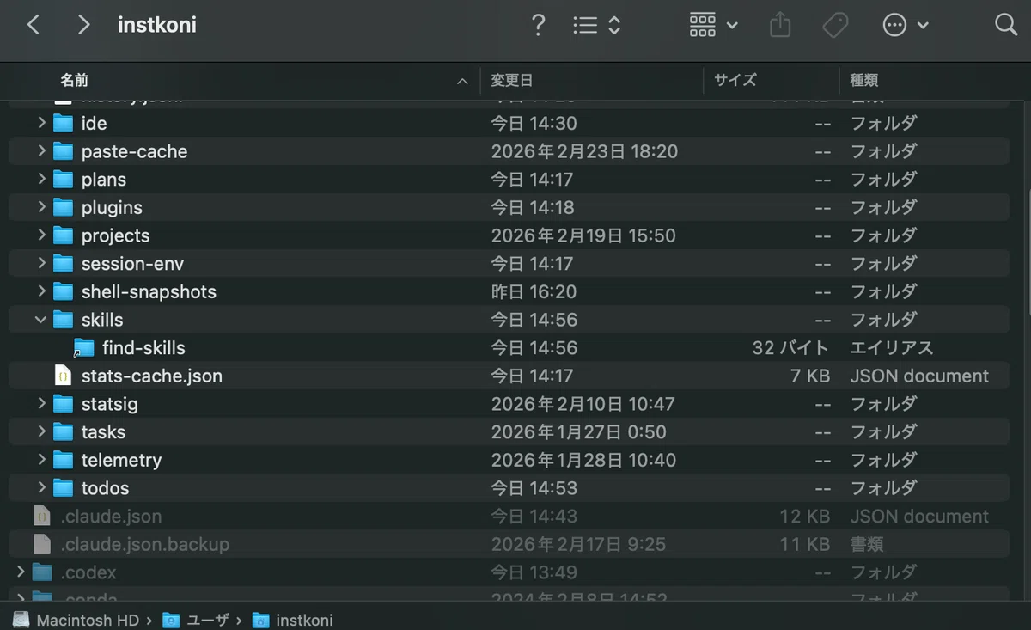Select the shell-snapshots folder icon
This screenshot has height=630, width=1031.
[x=63, y=291]
